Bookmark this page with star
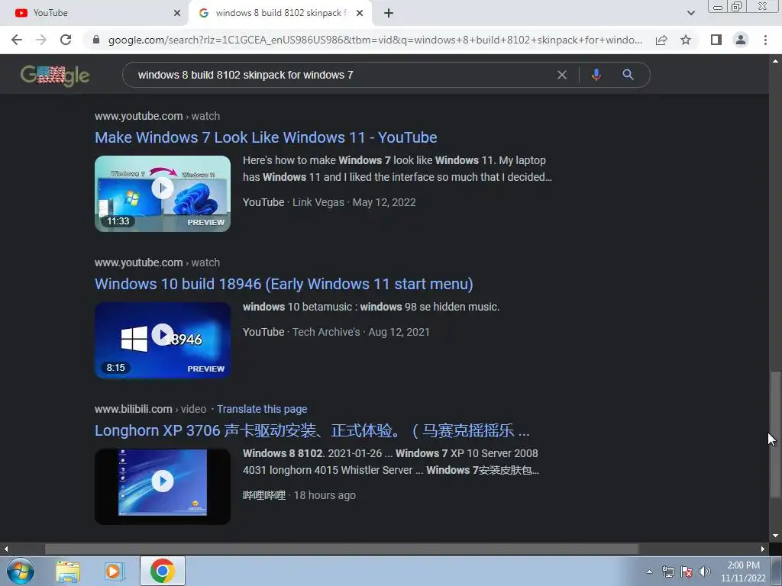 click(x=686, y=40)
